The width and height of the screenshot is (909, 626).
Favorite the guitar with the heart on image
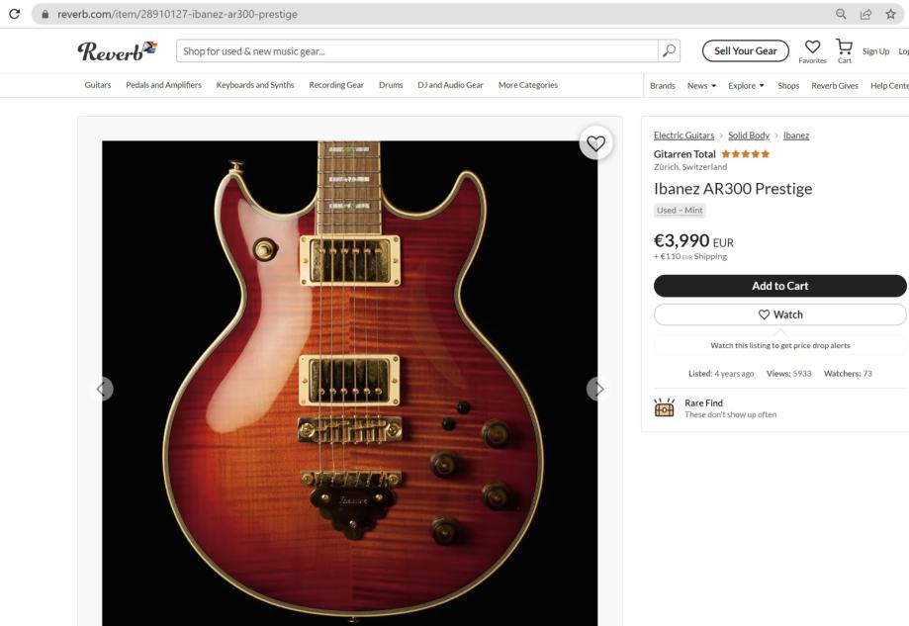(595, 143)
